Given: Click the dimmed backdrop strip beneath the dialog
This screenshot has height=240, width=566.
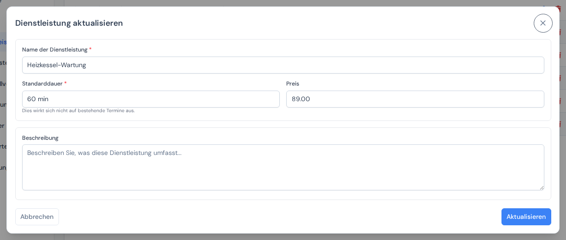Looking at the screenshot, I should pyautogui.click(x=283, y=237).
